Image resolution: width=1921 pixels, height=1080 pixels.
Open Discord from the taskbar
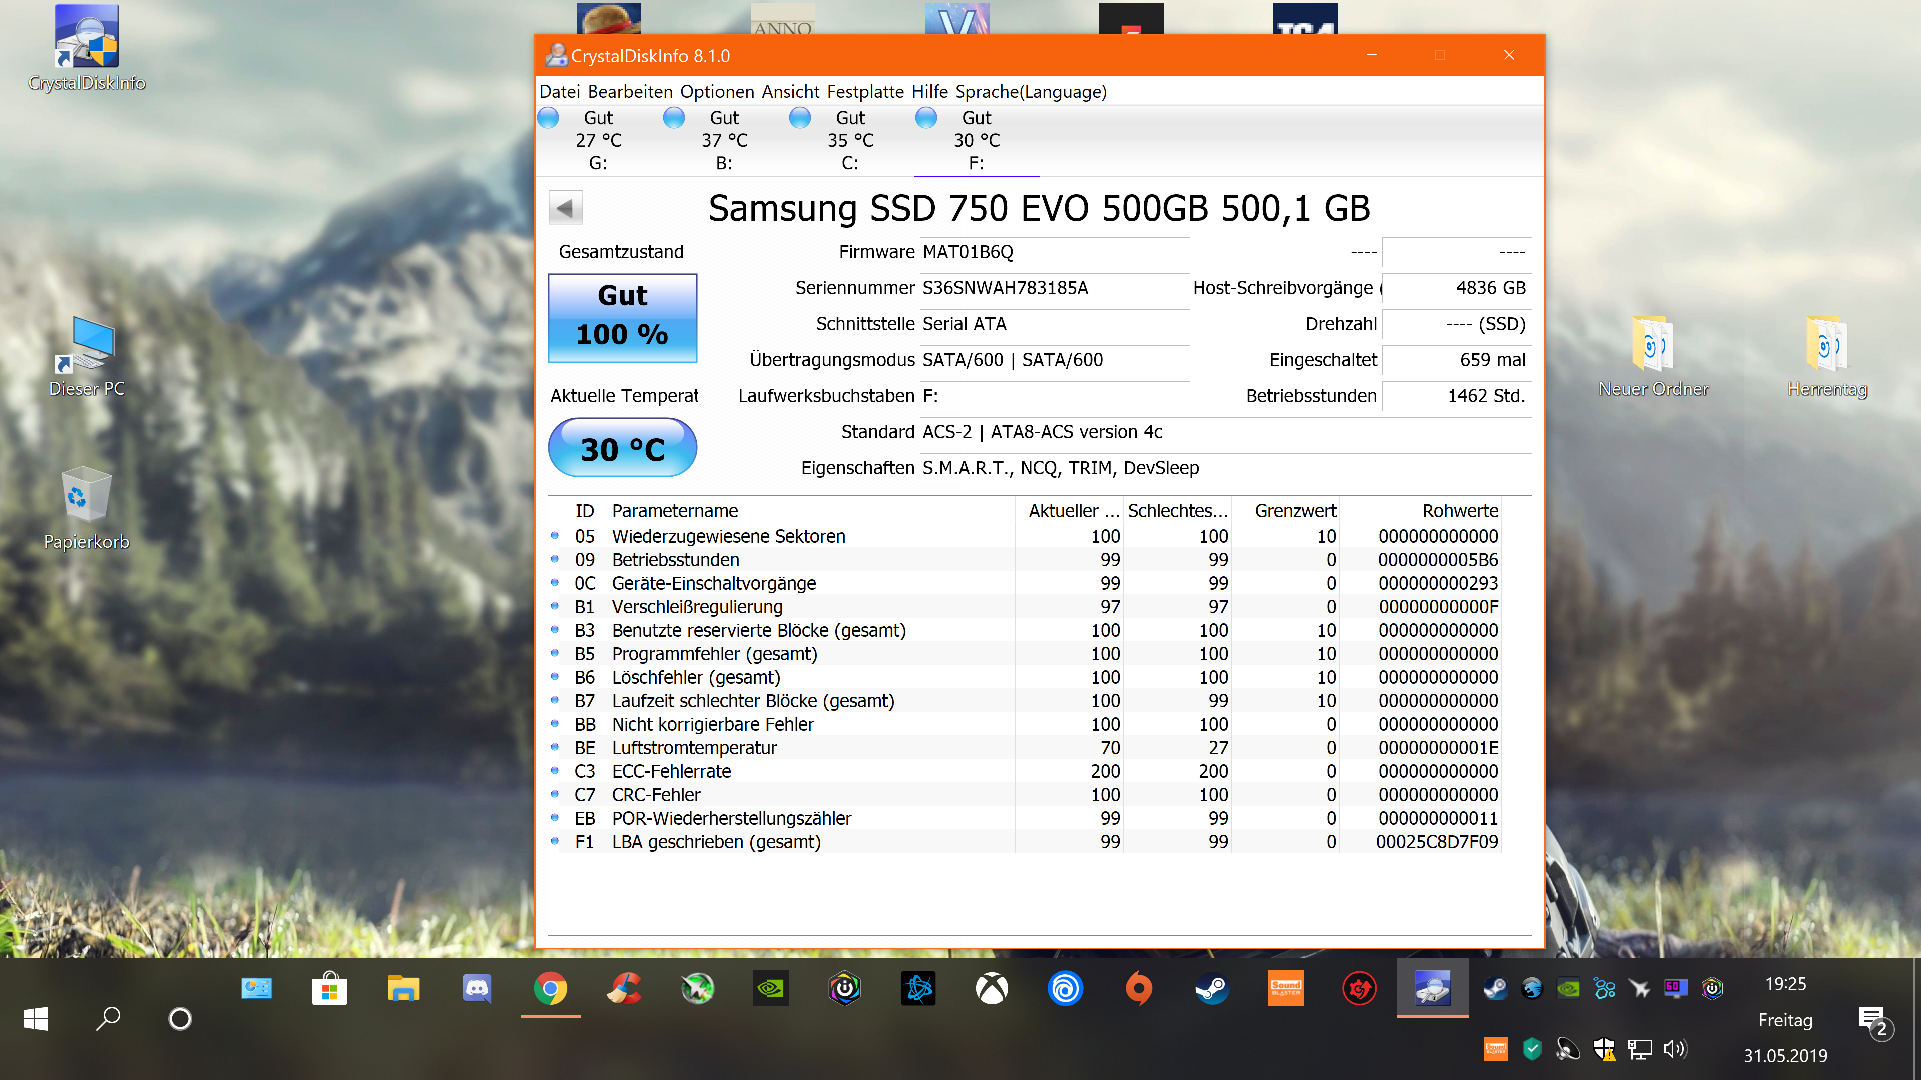point(477,989)
